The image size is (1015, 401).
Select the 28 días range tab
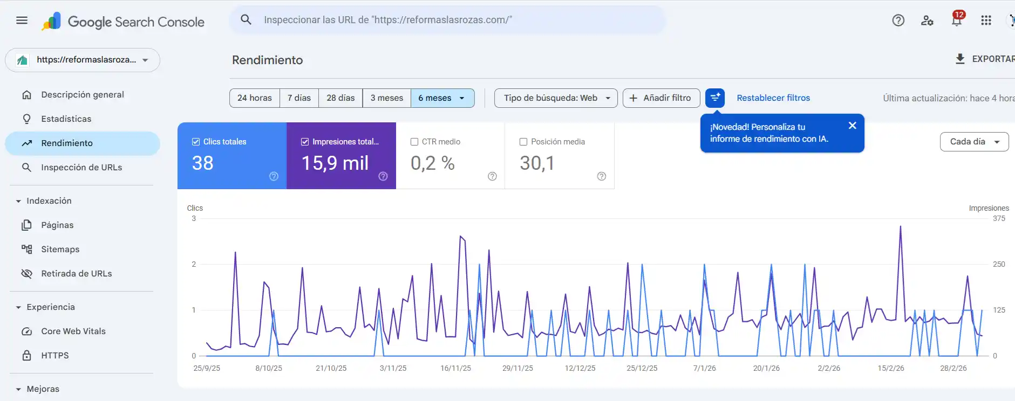pos(340,98)
